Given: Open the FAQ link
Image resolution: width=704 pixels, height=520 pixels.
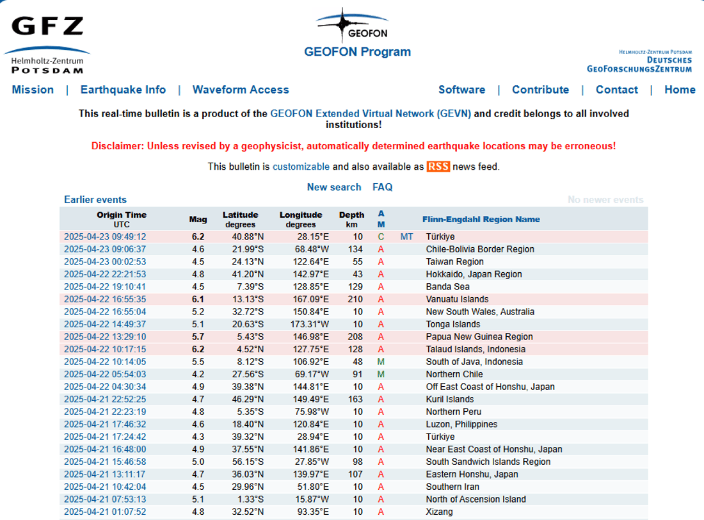Looking at the screenshot, I should [x=383, y=188].
